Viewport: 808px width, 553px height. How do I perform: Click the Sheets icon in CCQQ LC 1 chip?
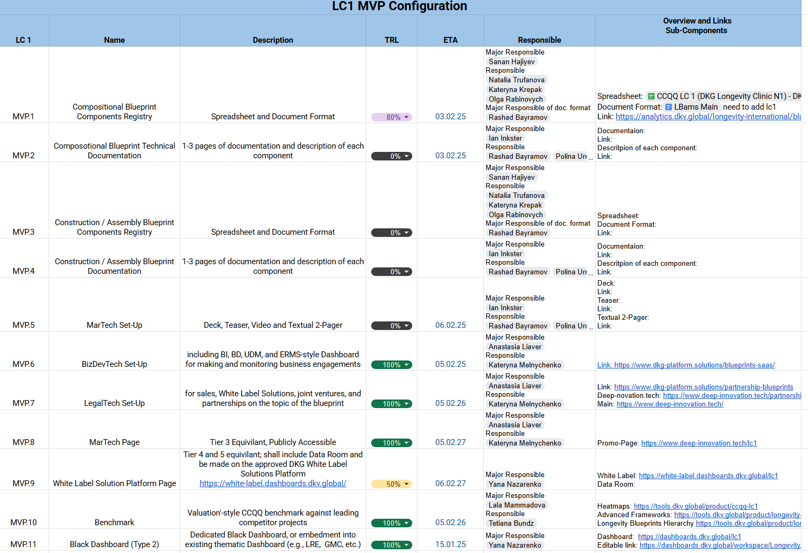click(x=651, y=96)
